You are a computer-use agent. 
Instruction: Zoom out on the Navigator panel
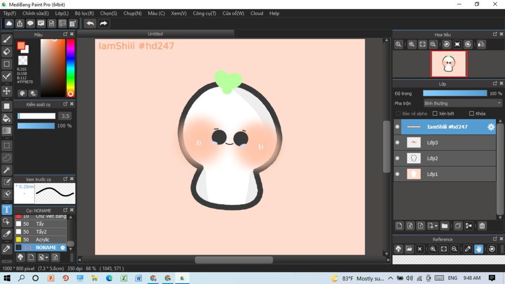433,44
